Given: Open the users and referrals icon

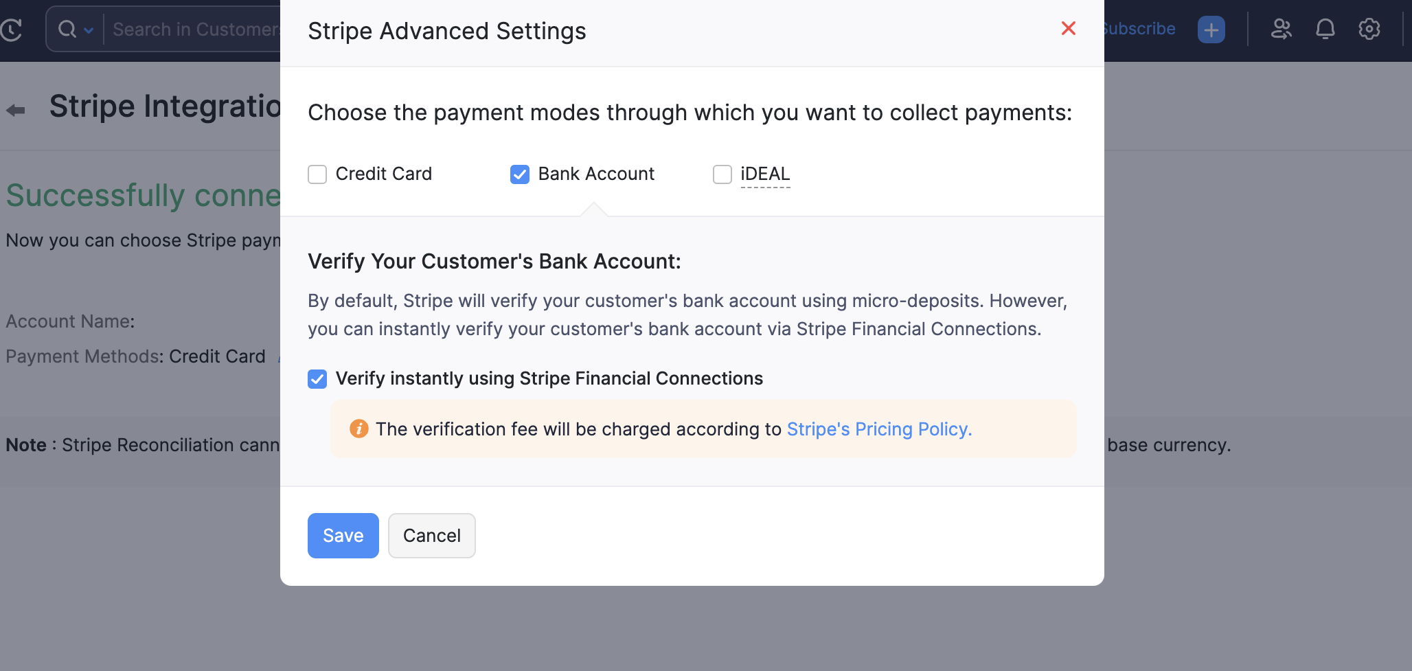Looking at the screenshot, I should [1281, 29].
